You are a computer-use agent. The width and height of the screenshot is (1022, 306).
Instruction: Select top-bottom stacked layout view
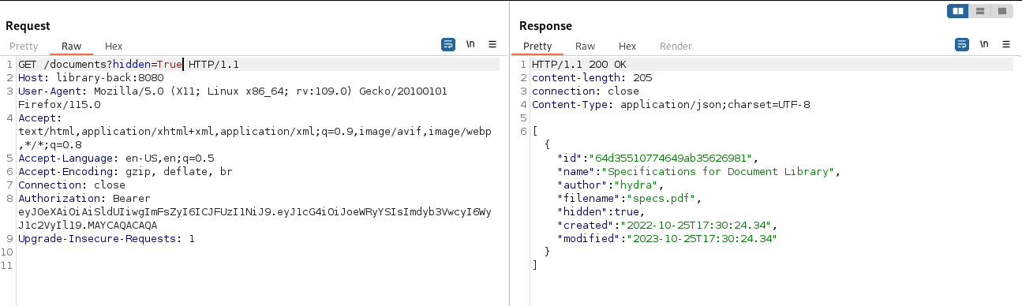tap(979, 11)
